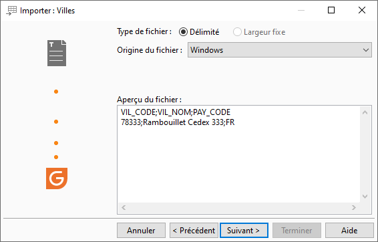
Task: Click the second orange wizard step dot
Action: tap(56, 122)
